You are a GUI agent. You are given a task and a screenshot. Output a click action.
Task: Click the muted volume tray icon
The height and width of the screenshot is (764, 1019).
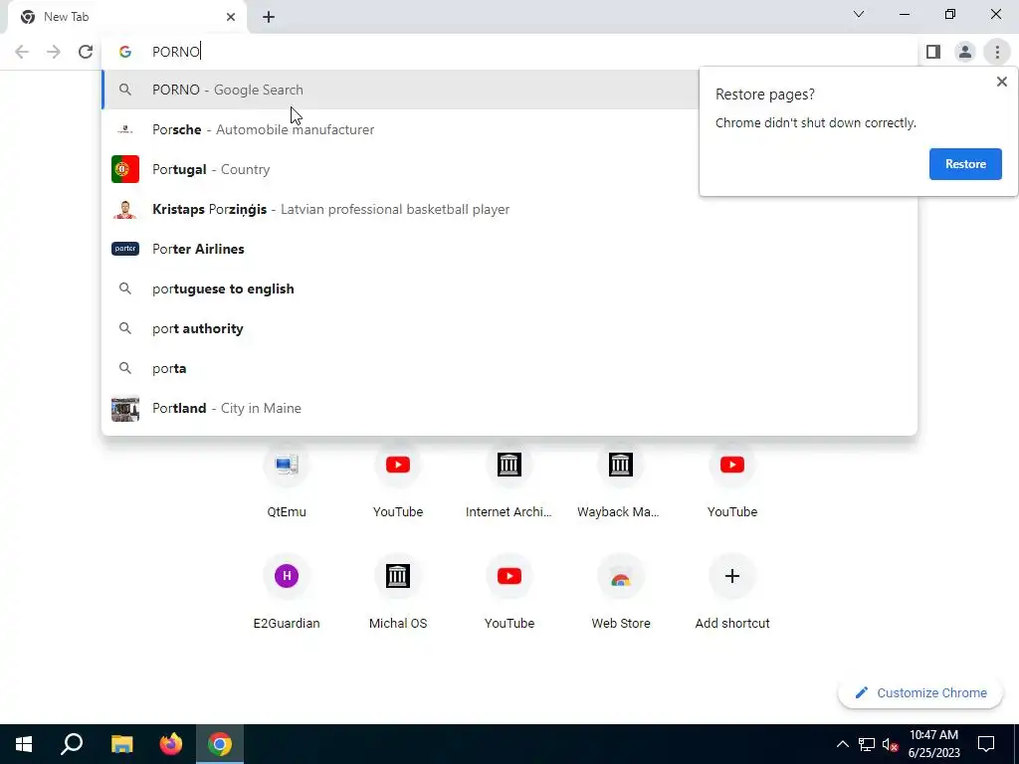pyautogui.click(x=891, y=744)
